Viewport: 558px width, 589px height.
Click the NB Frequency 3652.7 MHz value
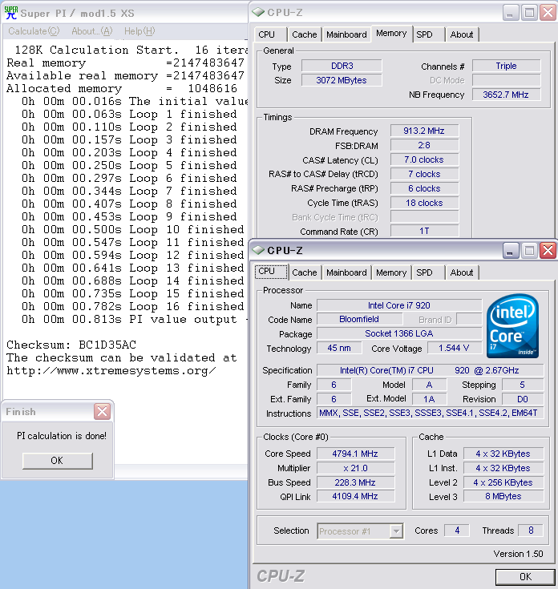point(506,95)
